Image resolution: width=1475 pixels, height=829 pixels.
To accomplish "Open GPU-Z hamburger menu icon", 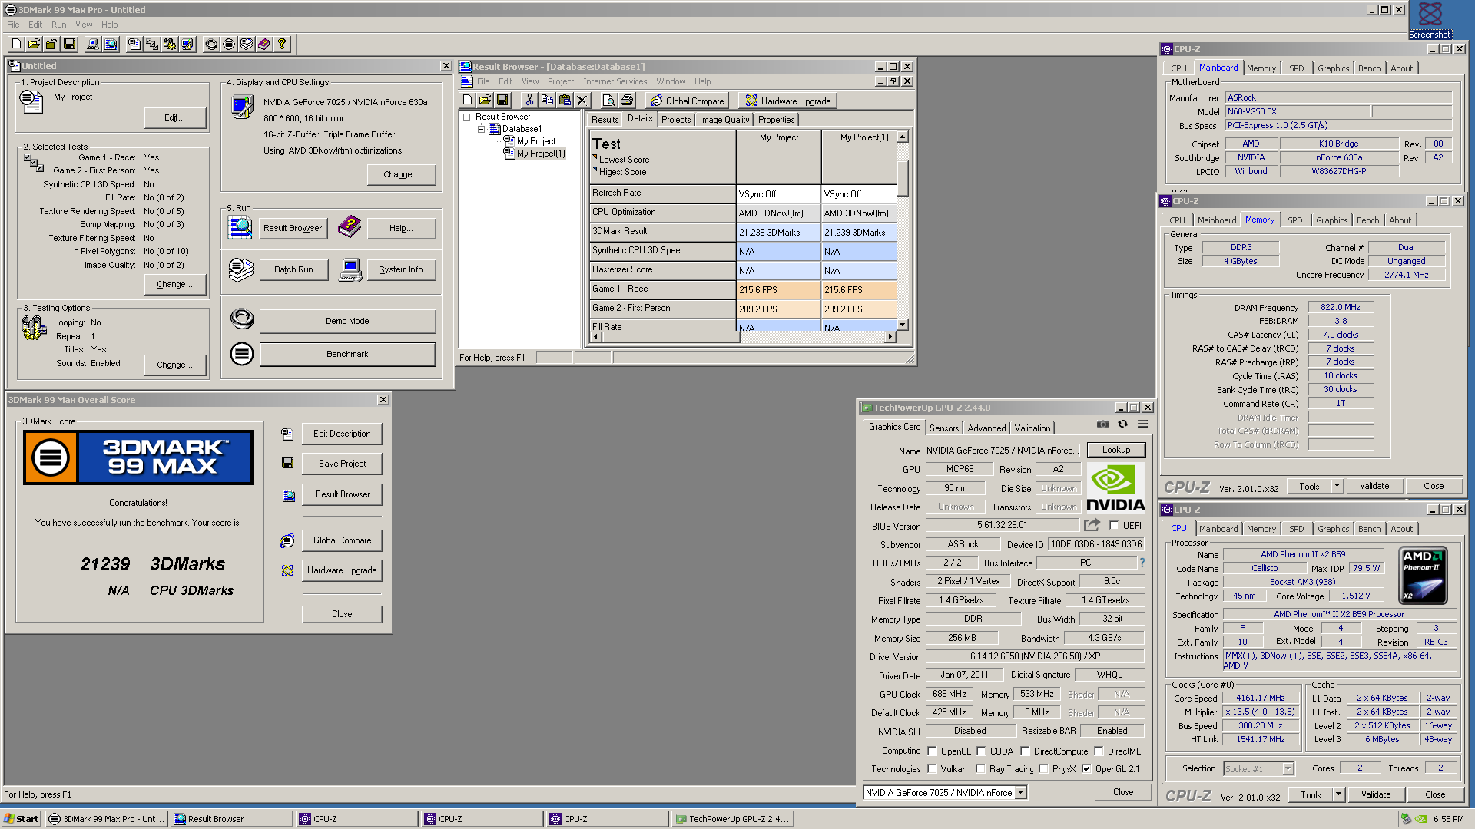I will click(x=1143, y=424).
